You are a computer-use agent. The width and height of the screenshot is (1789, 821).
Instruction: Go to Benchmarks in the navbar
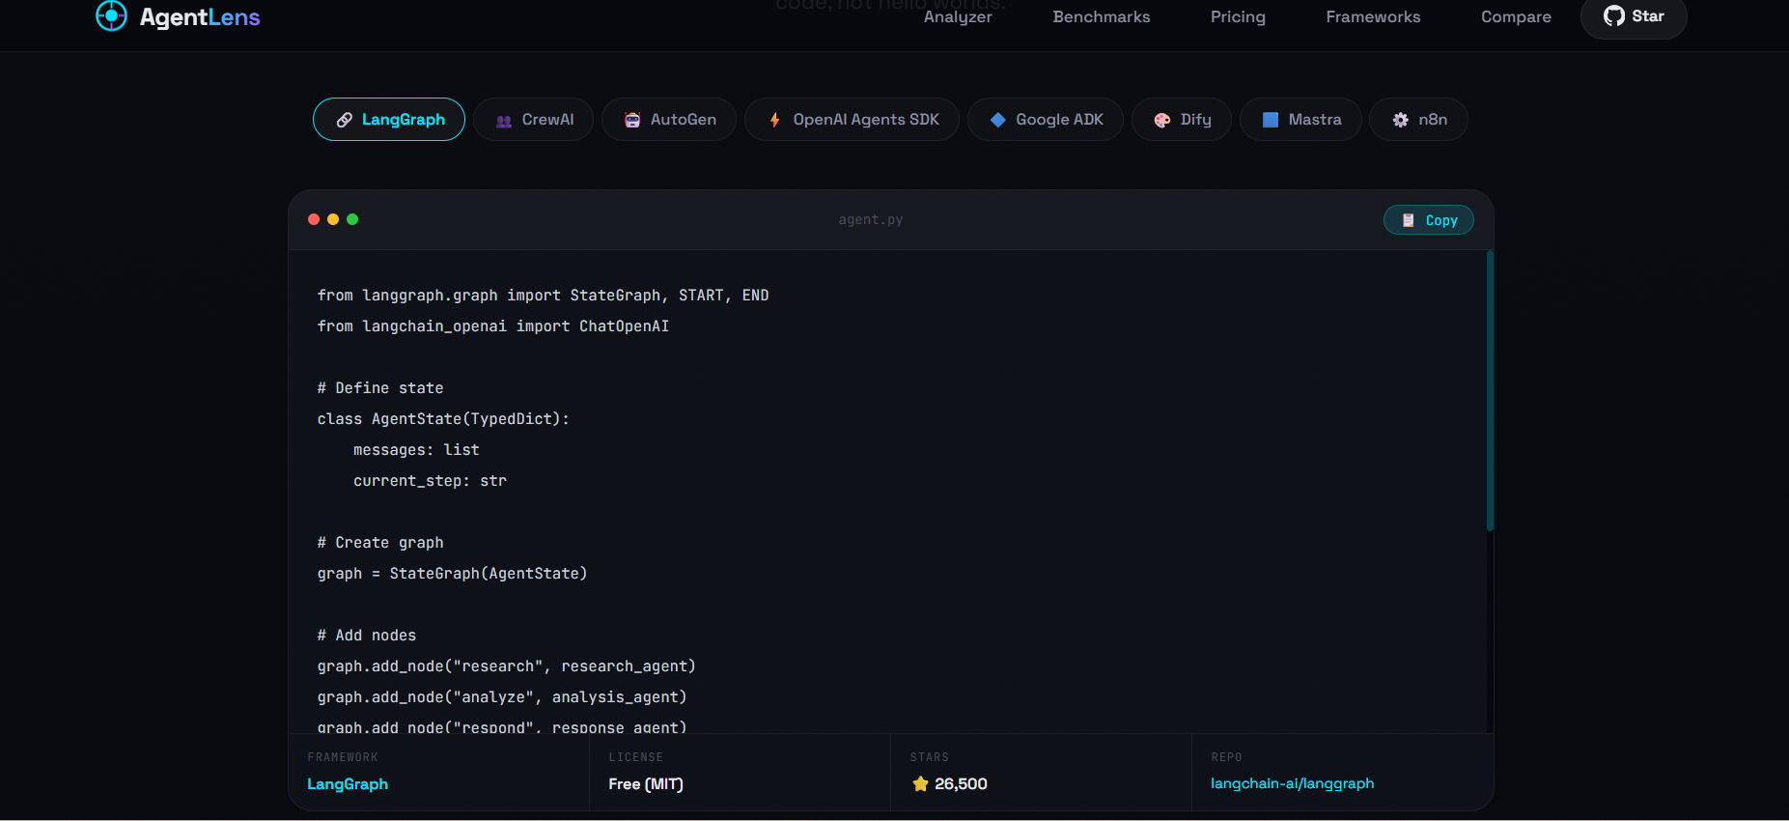[x=1102, y=16]
